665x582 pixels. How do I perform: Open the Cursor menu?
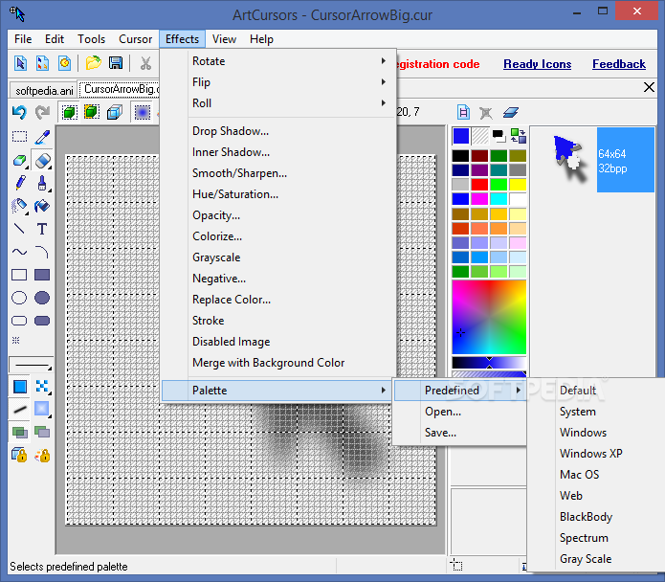tap(135, 39)
